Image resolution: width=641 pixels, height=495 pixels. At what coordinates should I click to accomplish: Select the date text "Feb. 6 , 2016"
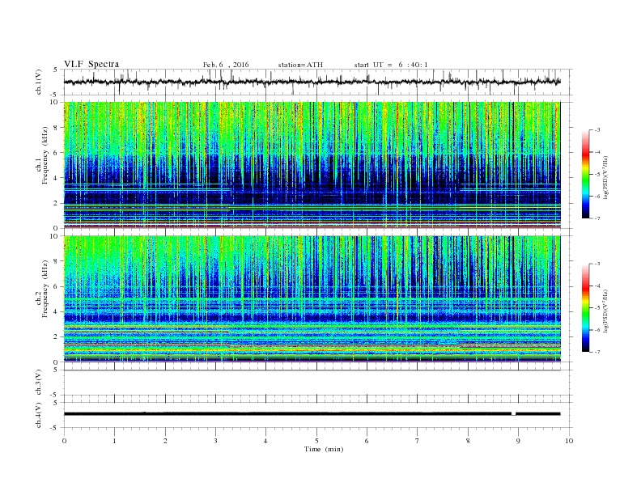(x=226, y=65)
